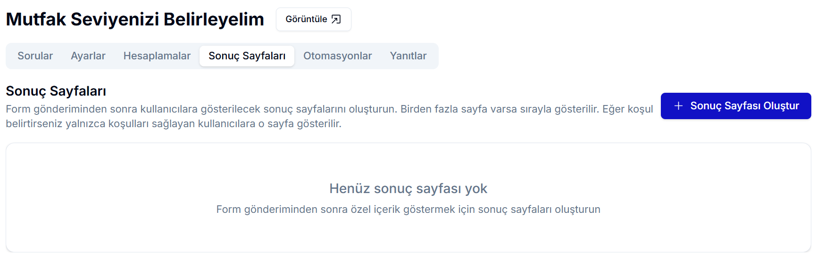
Task: Click the form title Mutfak Seviyenizi Belirleyelim
Action: click(x=134, y=19)
